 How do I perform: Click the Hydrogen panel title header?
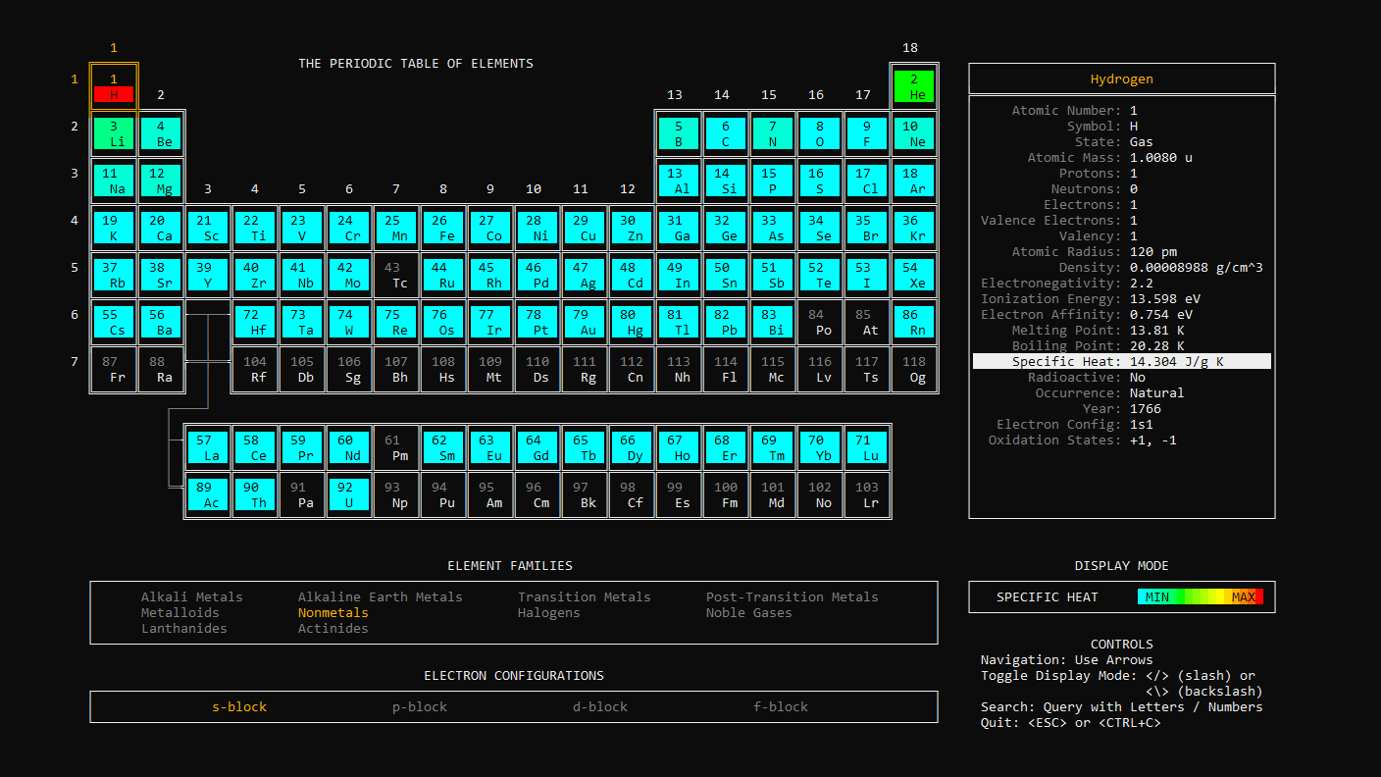click(1121, 78)
